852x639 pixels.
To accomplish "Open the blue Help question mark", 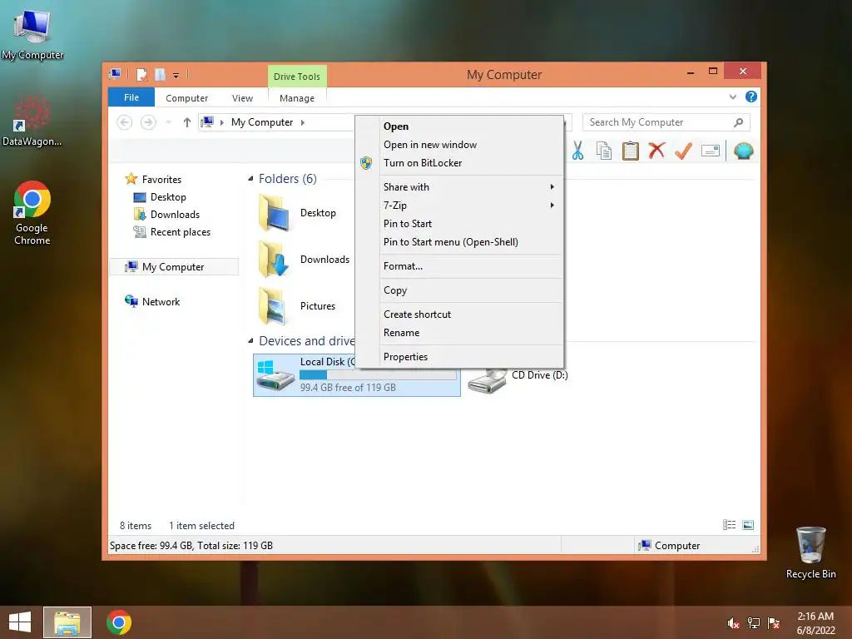I will coord(751,97).
